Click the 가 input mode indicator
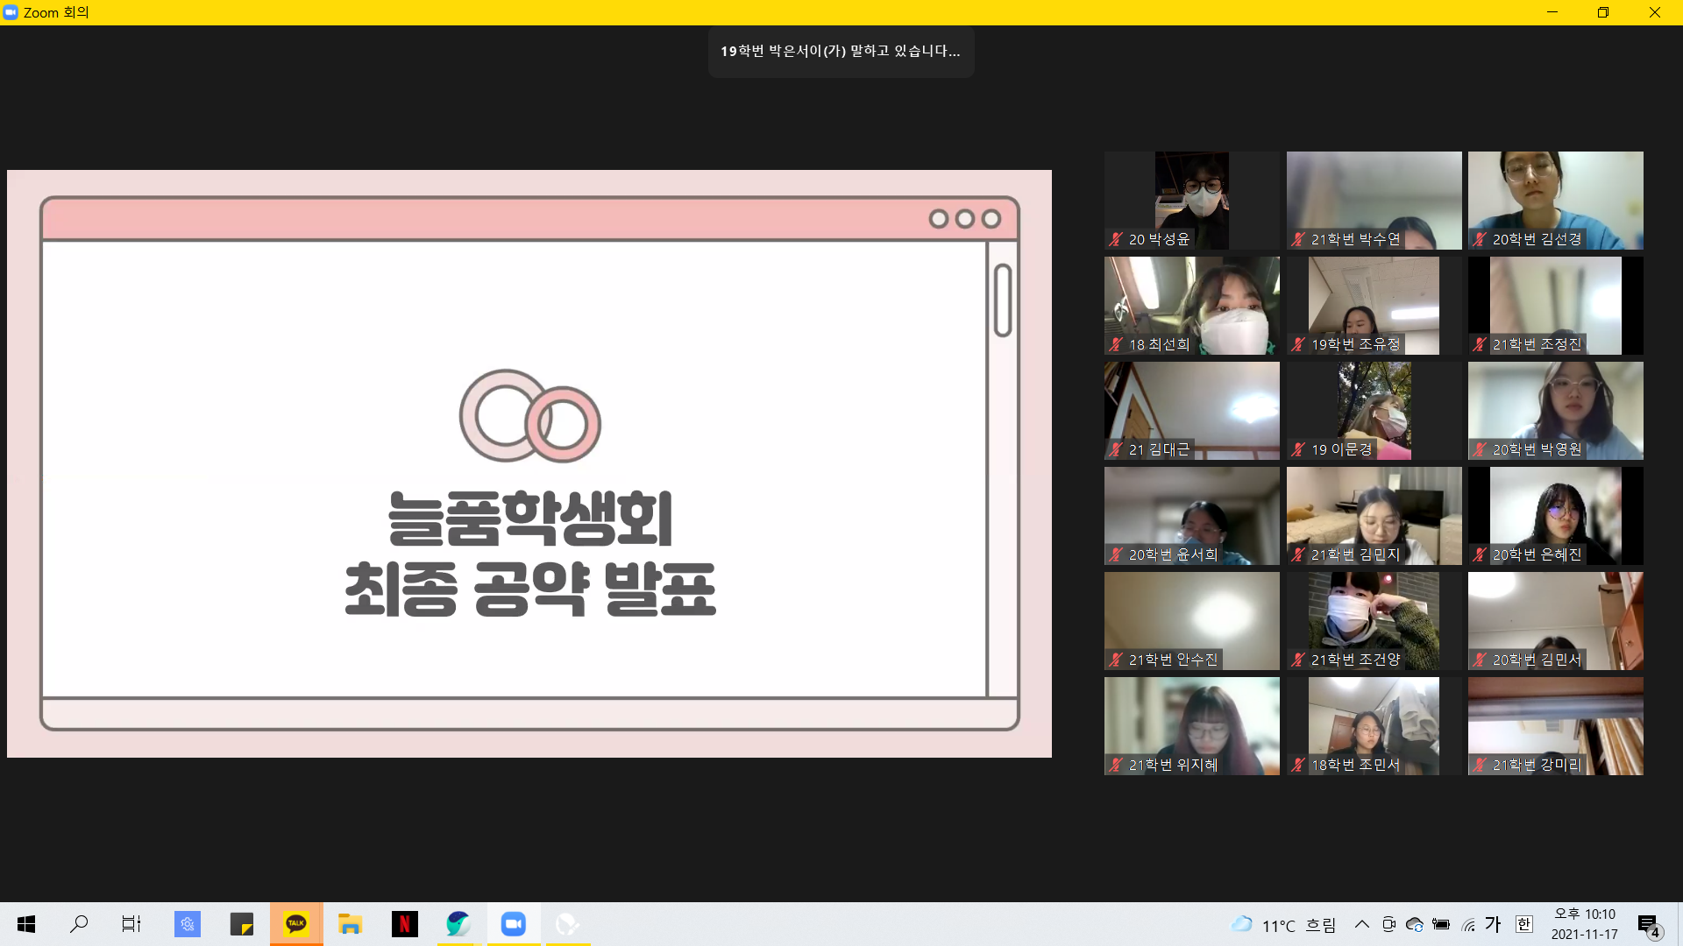 point(1494,924)
